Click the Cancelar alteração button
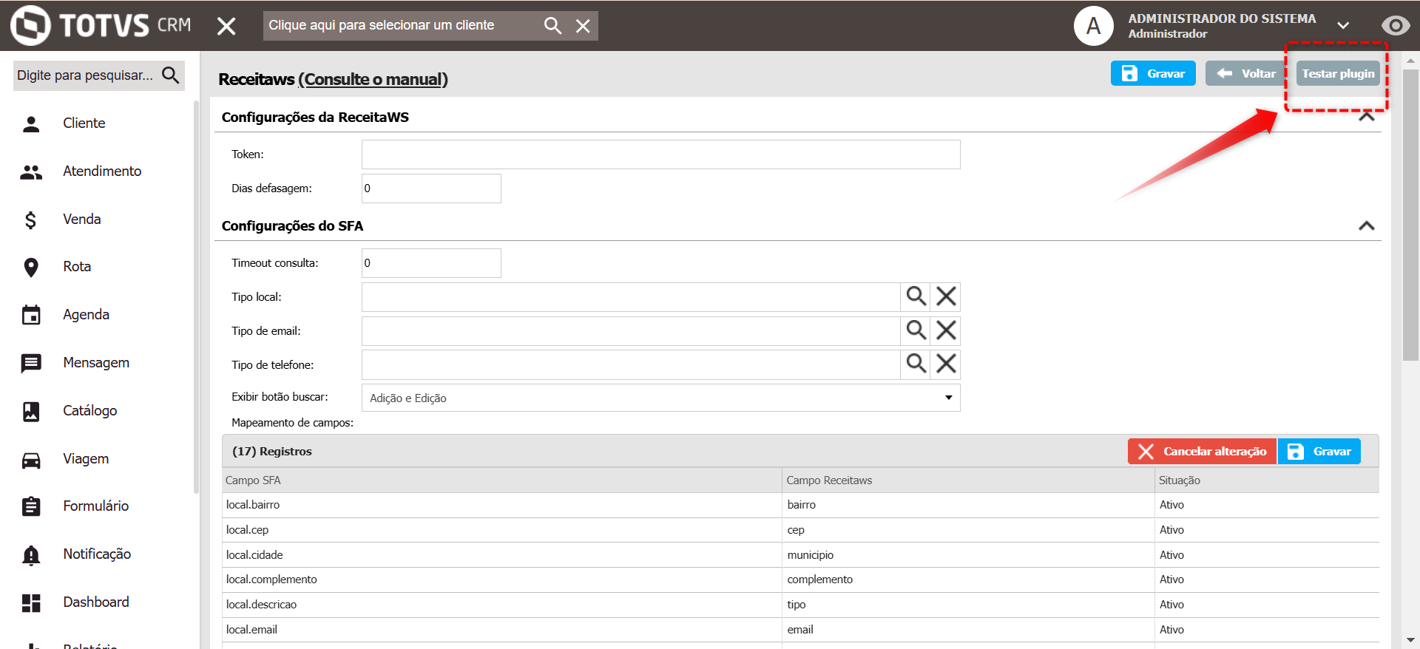This screenshot has width=1420, height=649. [x=1202, y=452]
